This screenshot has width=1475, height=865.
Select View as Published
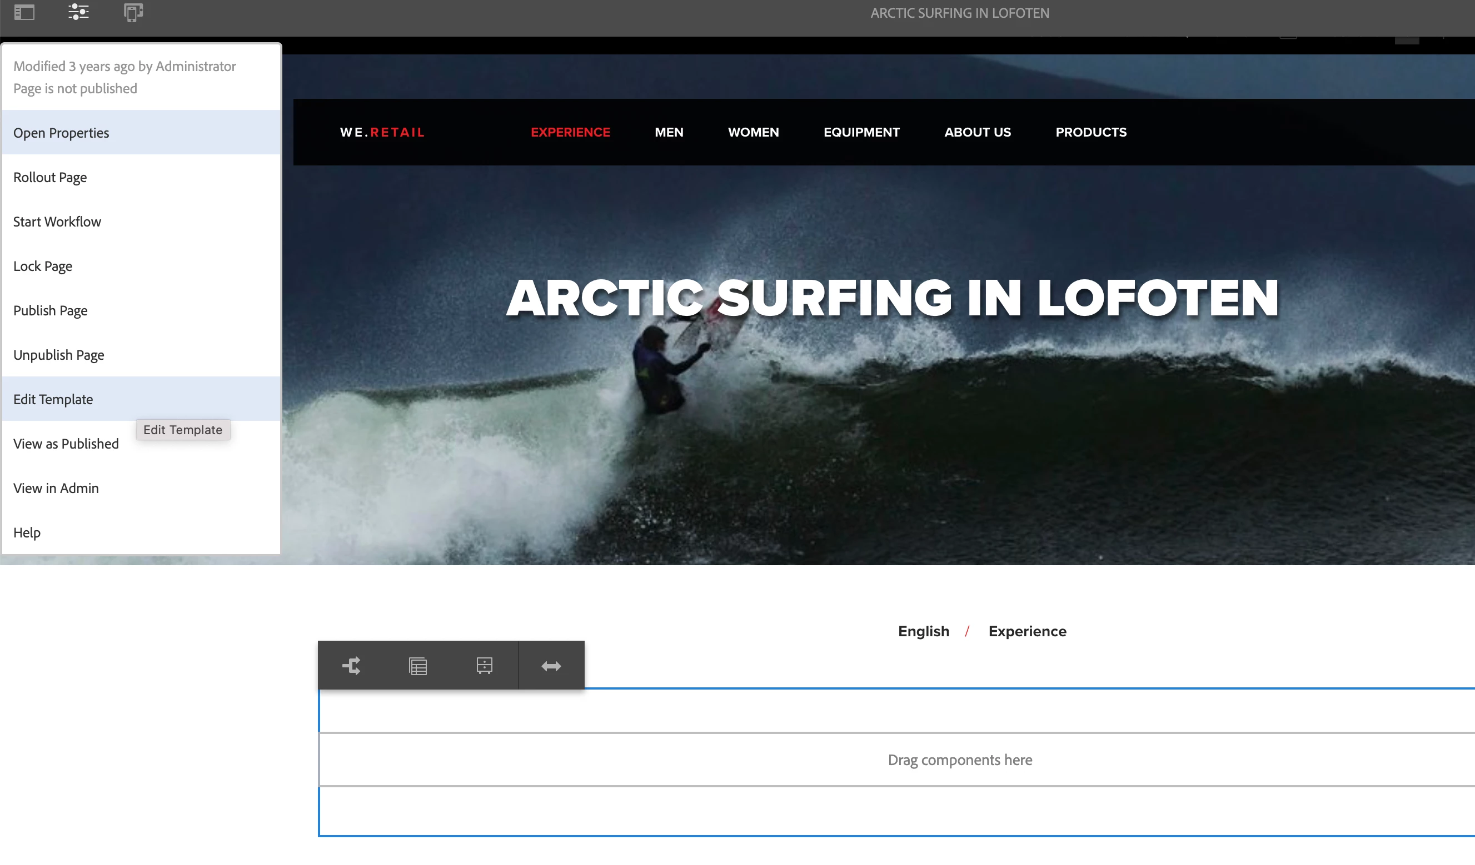click(66, 444)
